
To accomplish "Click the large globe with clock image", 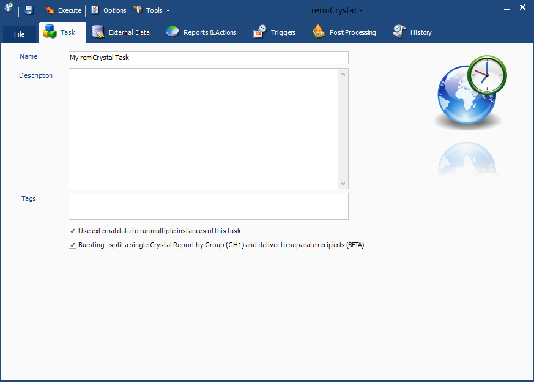I will [x=470, y=92].
